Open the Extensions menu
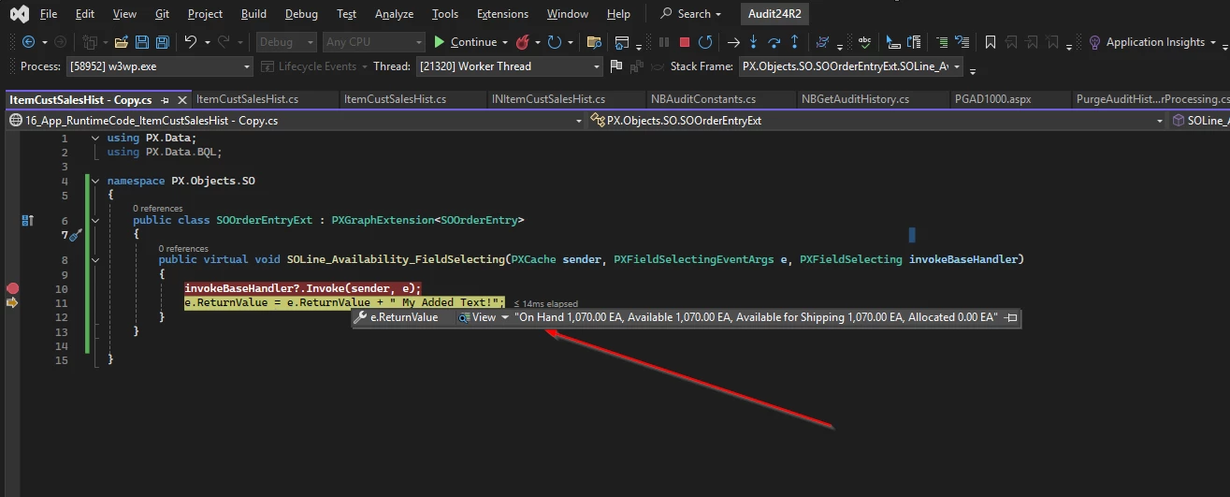 pos(502,14)
